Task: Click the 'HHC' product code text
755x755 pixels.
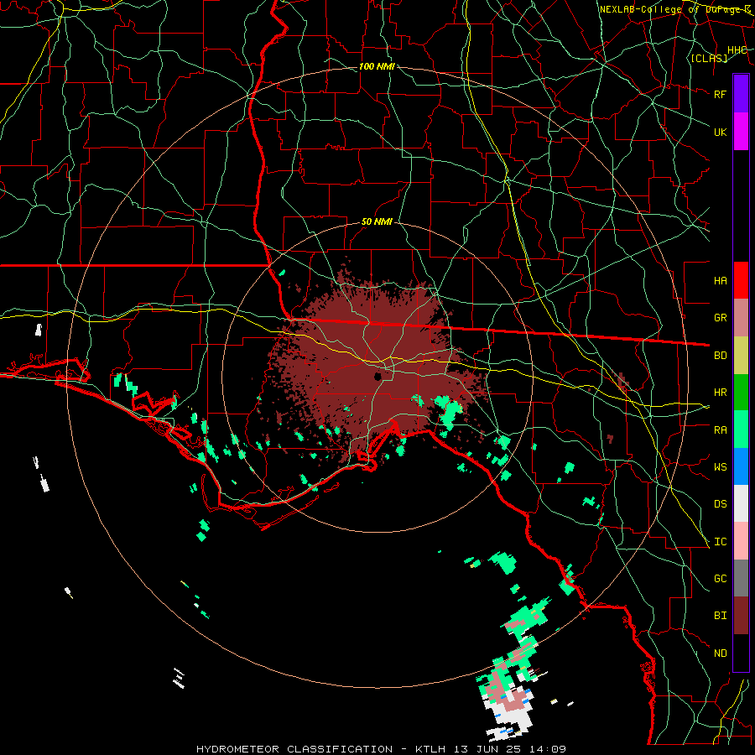Action: (737, 50)
